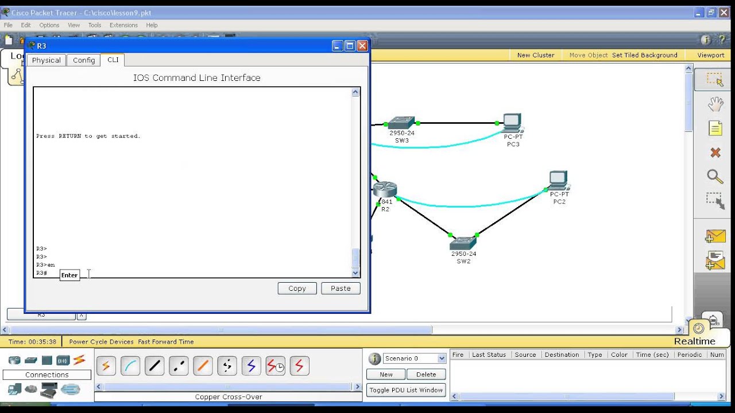Image resolution: width=735 pixels, height=413 pixels.
Task: Click Delete scenario button
Action: click(x=426, y=375)
